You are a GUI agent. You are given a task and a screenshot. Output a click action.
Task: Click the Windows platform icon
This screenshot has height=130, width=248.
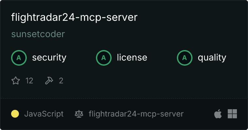click(x=232, y=114)
